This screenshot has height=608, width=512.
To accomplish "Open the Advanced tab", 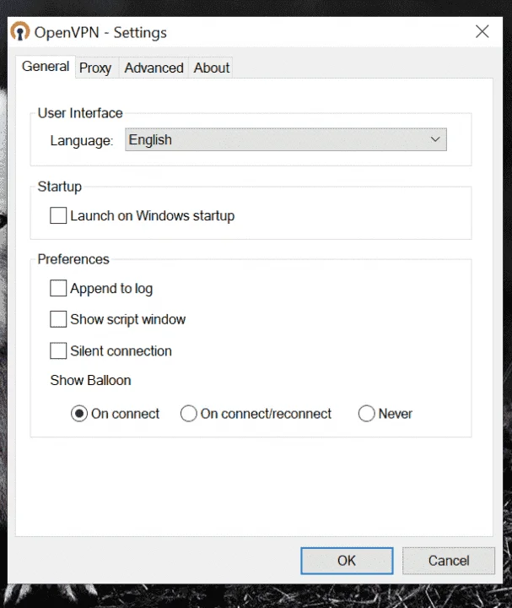I will pyautogui.click(x=154, y=68).
